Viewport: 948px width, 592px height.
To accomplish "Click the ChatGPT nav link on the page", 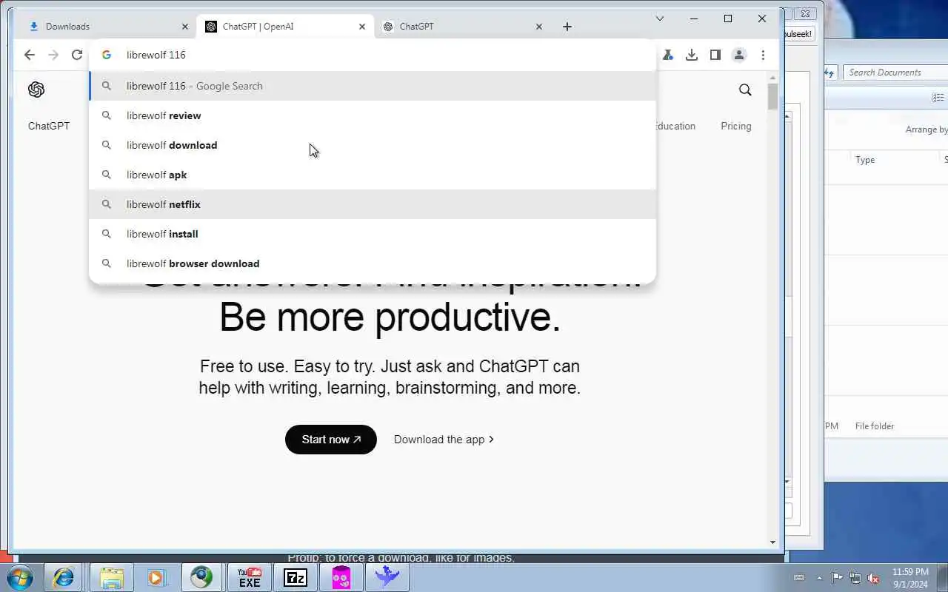I will 49,126.
